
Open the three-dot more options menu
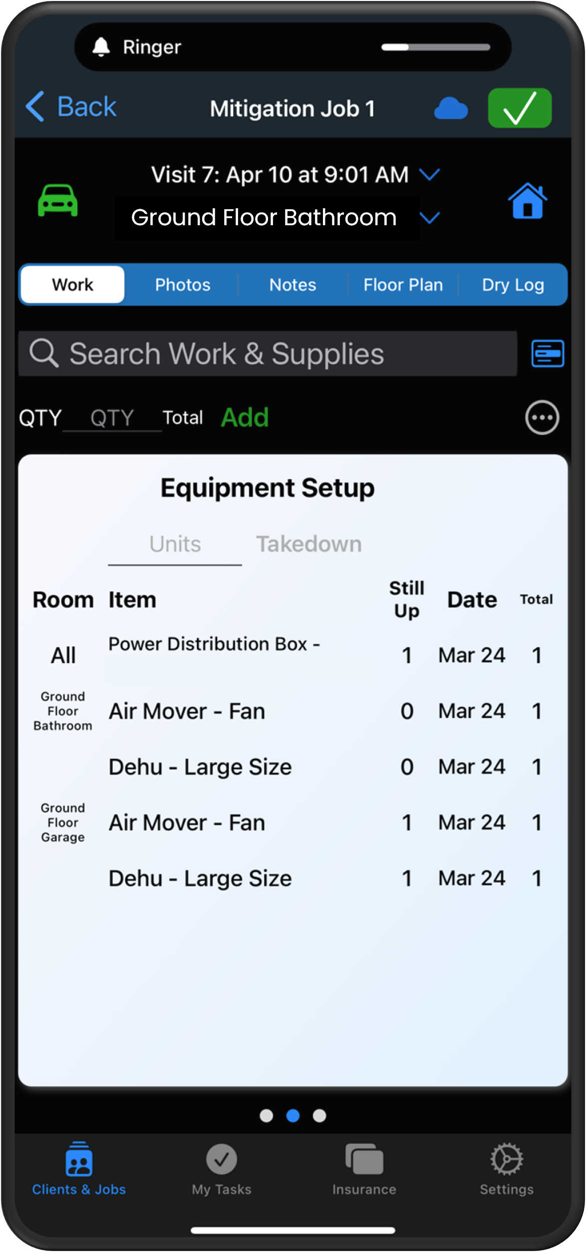[542, 417]
